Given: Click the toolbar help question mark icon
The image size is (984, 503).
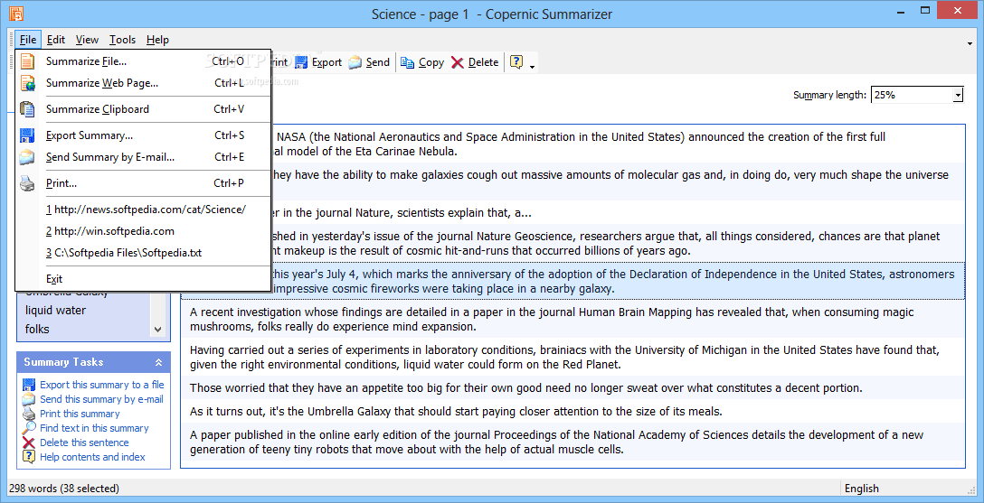Looking at the screenshot, I should coord(516,62).
